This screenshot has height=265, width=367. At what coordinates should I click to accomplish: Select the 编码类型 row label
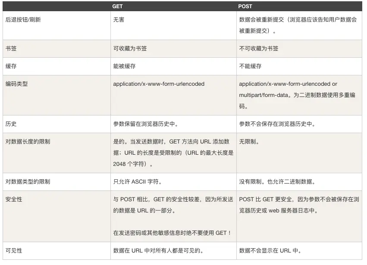click(x=16, y=84)
